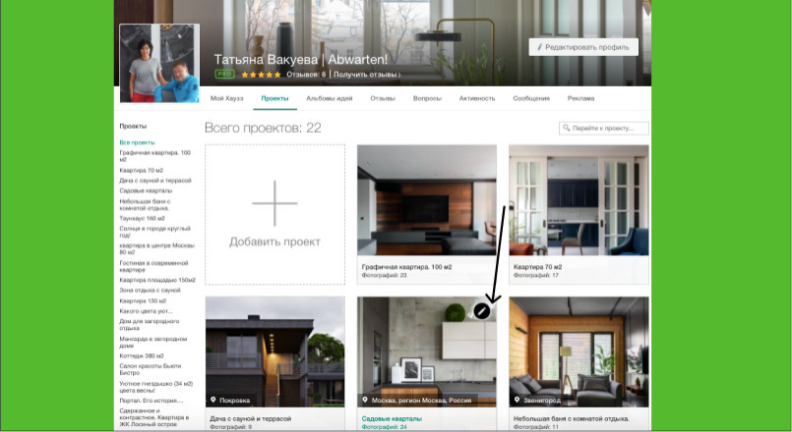The height and width of the screenshot is (432, 792).
Task: Open the Проекты tab
Action: [x=274, y=98]
